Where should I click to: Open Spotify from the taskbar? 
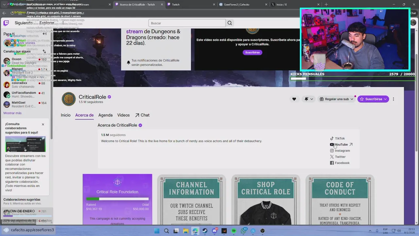(x=234, y=231)
